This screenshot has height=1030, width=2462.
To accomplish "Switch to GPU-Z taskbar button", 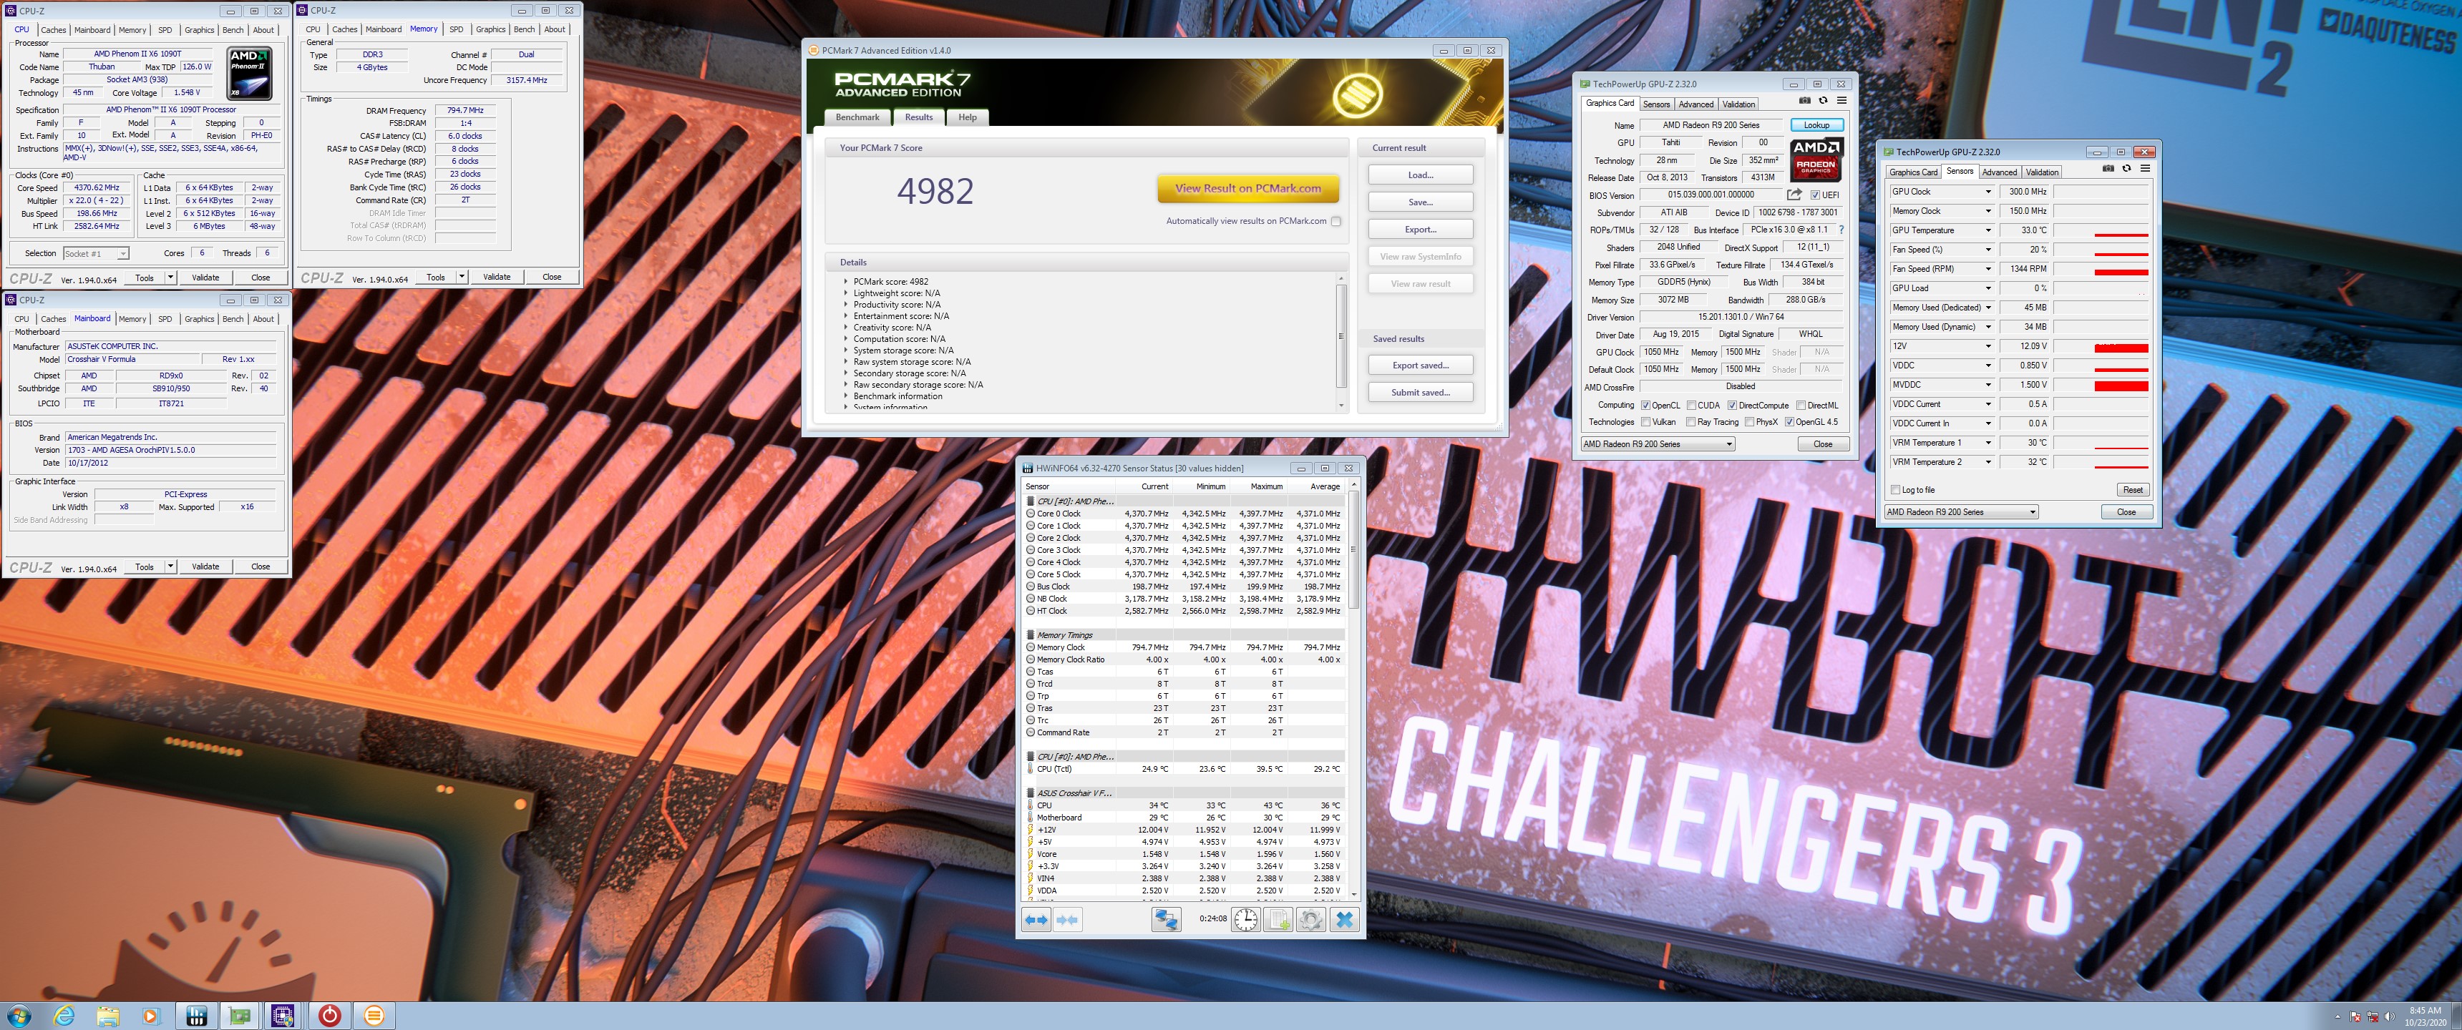I will [x=240, y=1016].
